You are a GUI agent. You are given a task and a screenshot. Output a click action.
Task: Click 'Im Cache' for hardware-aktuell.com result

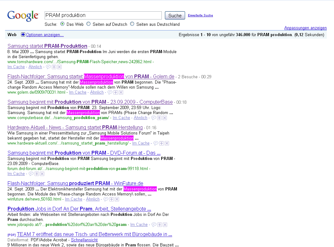pyautogui.click(x=141, y=143)
